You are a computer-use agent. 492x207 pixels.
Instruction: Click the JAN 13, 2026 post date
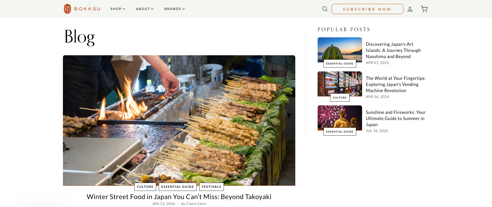tap(164, 204)
